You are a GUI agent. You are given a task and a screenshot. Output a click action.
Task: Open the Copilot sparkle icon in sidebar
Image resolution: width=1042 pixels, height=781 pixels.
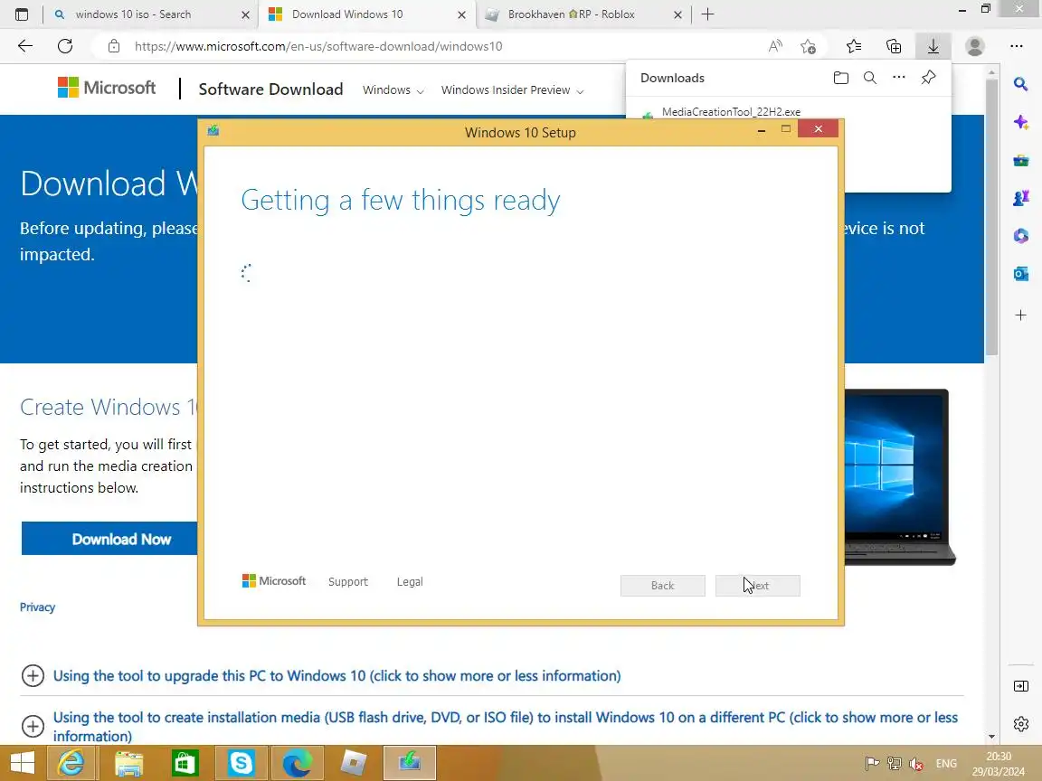(1020, 122)
